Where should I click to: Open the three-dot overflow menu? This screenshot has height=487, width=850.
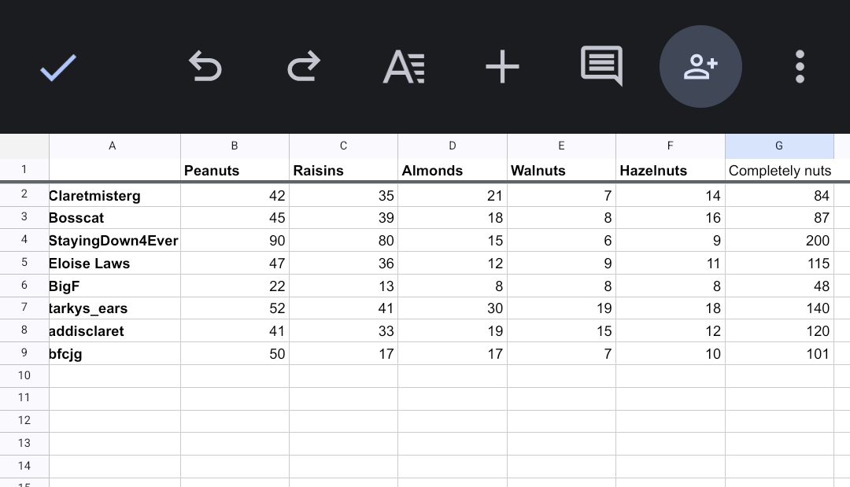tap(800, 67)
